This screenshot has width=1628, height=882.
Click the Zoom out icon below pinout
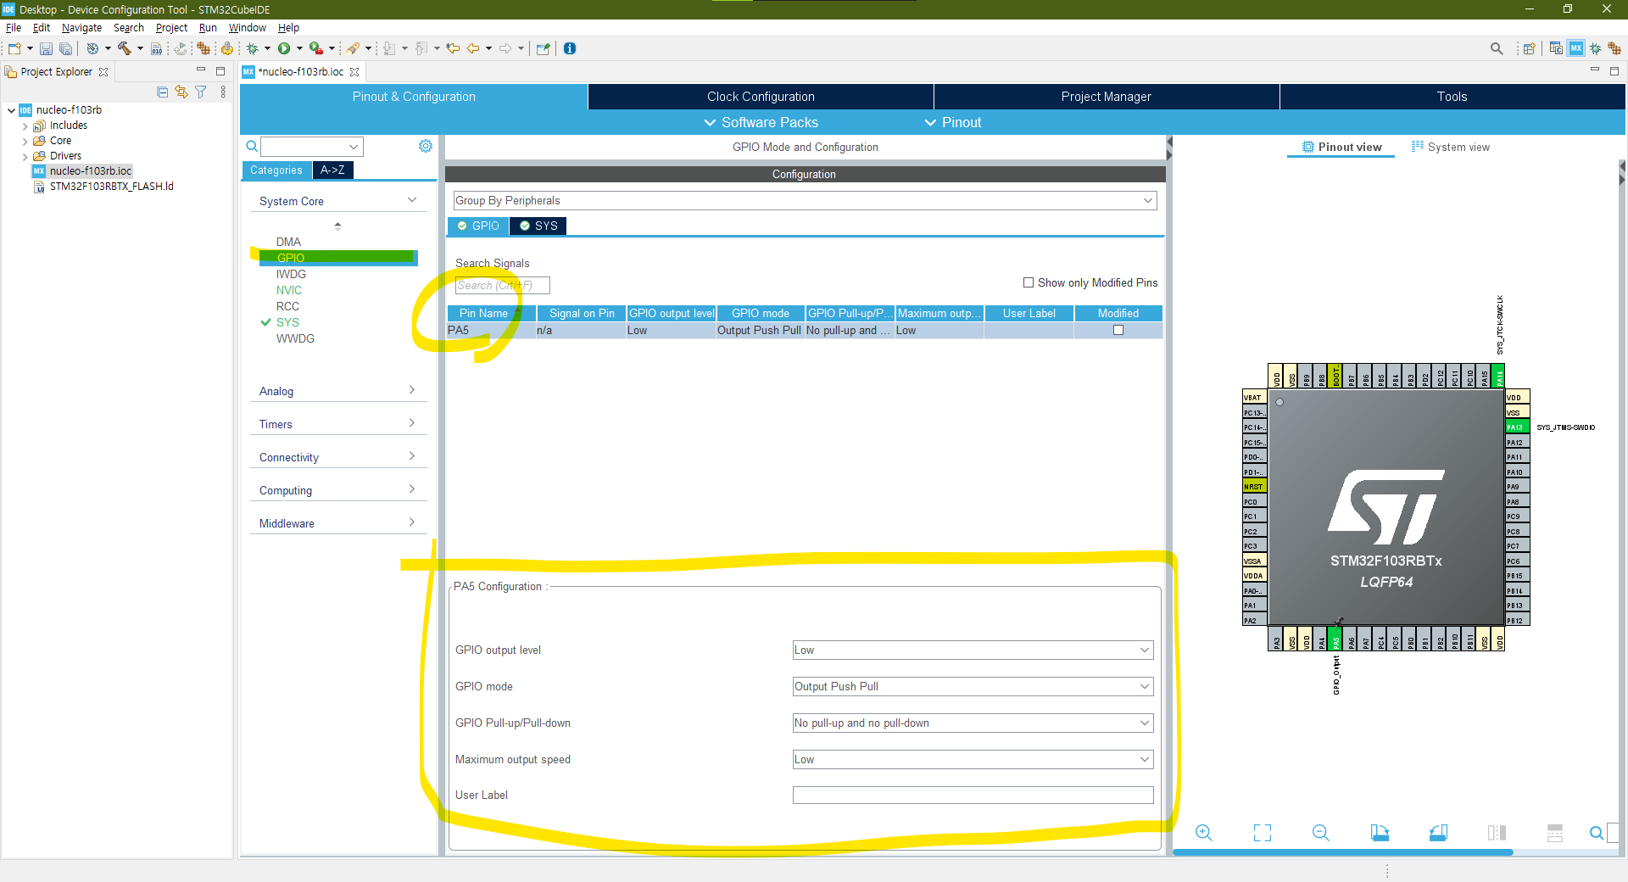pos(1320,833)
